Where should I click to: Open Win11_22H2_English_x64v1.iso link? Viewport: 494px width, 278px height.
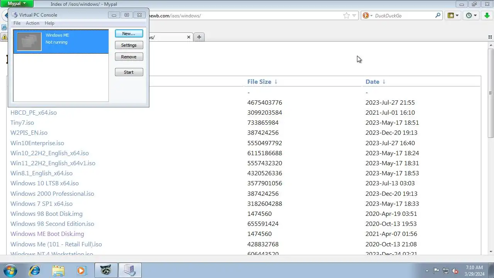pyautogui.click(x=53, y=163)
